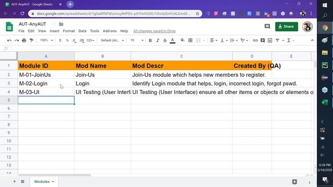This screenshot has height=187, width=333.
Task: Select column A header
Action: [x=46, y=56]
